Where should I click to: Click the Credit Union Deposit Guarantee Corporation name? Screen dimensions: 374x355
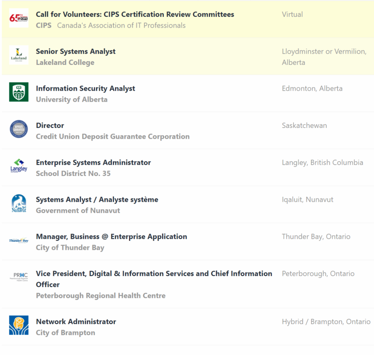coord(113,137)
